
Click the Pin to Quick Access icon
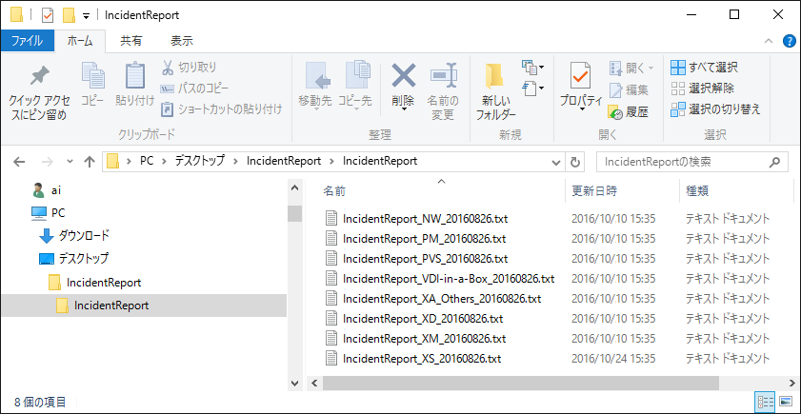(39, 77)
